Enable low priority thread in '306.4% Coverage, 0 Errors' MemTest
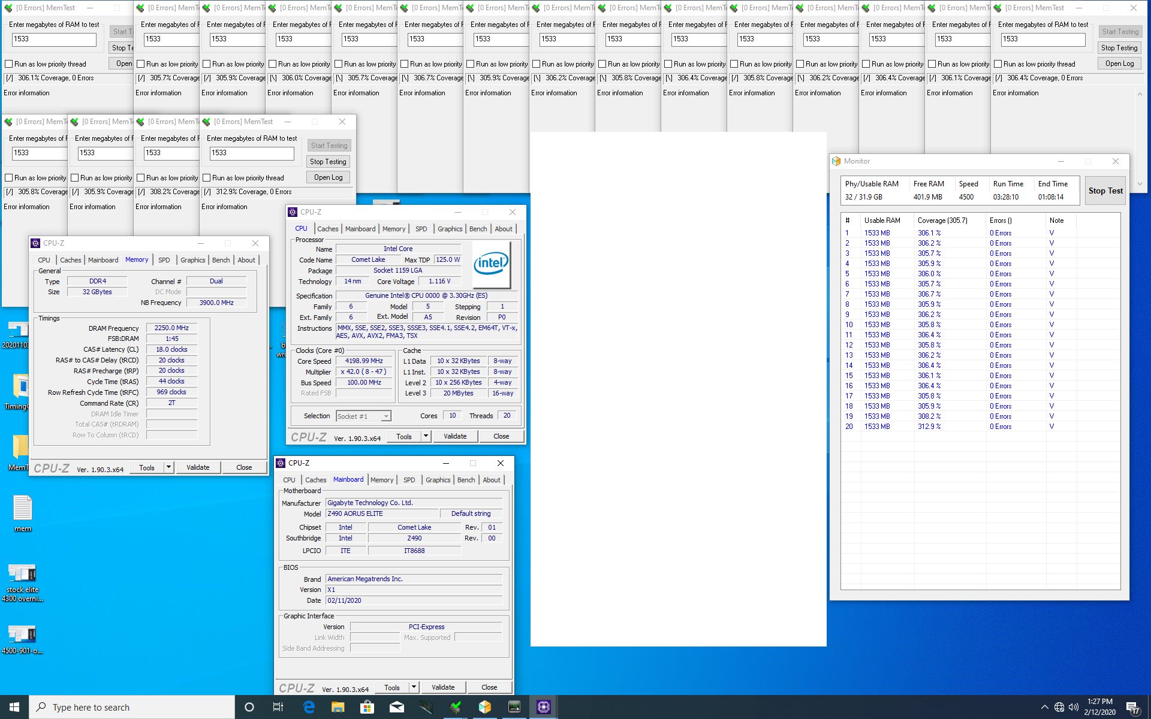This screenshot has height=719, width=1151. point(998,64)
